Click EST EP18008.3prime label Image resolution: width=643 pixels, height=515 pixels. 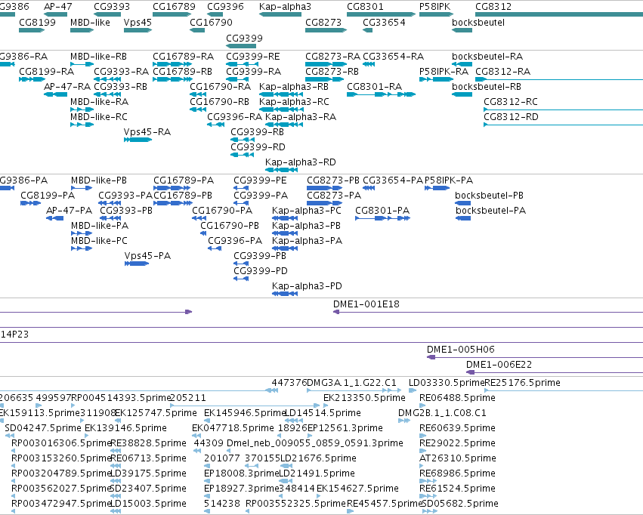coord(241,473)
